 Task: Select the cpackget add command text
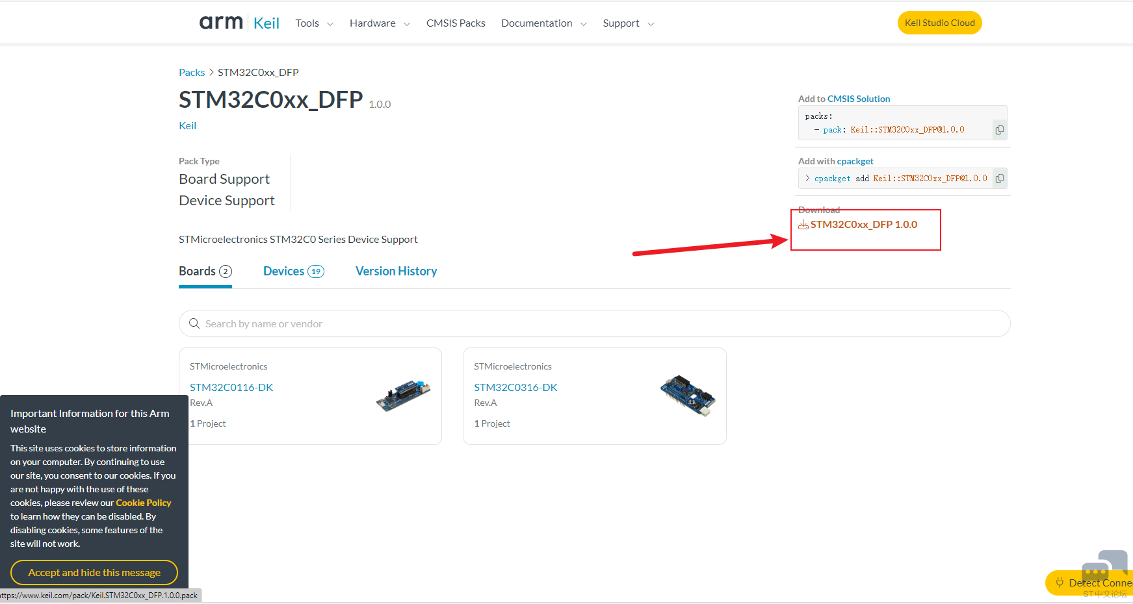(900, 179)
